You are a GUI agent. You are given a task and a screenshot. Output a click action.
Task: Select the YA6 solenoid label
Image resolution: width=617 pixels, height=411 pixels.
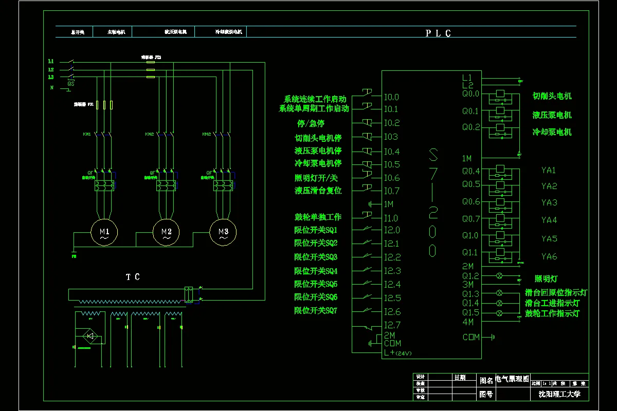click(x=549, y=256)
